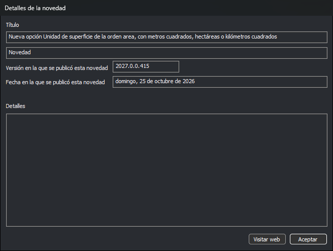333x251 pixels.
Task: Click the 'Título' label
Action: (12, 25)
